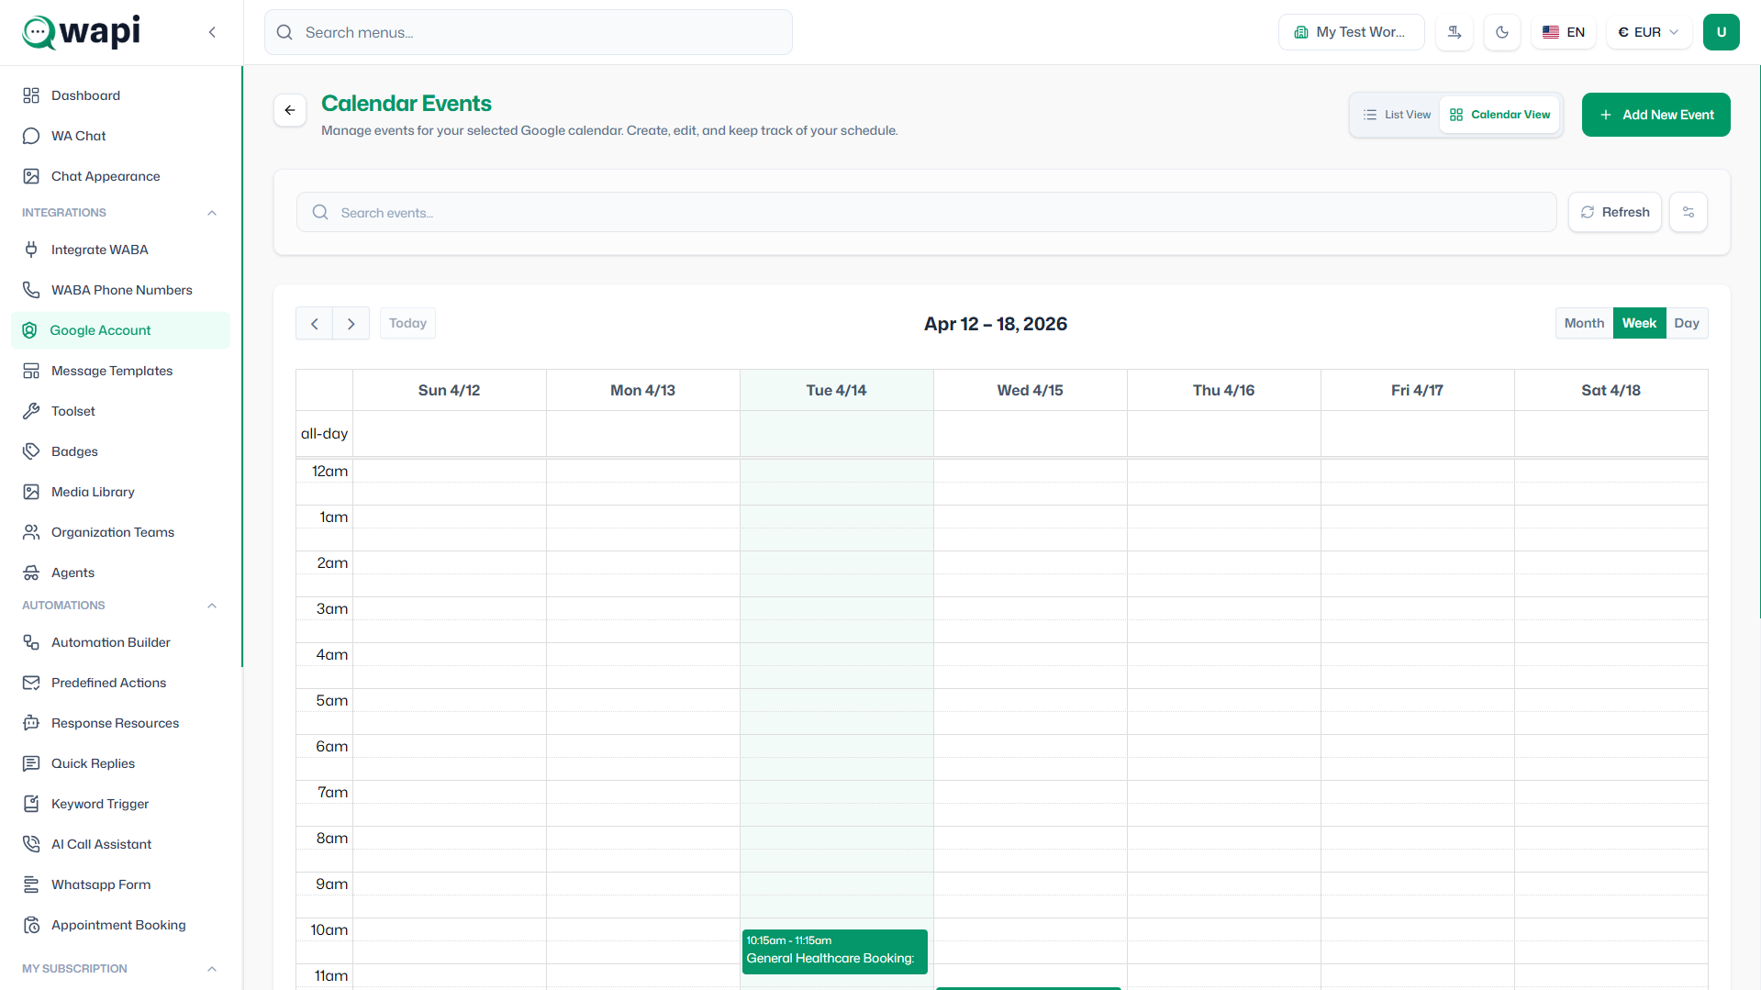Open WABA Phone Numbers
The width and height of the screenshot is (1761, 990).
[120, 290]
